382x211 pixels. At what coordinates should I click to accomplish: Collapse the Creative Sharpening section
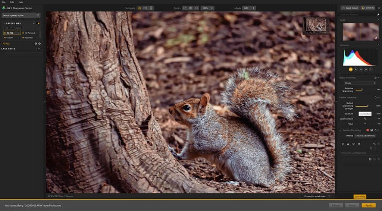[378, 97]
